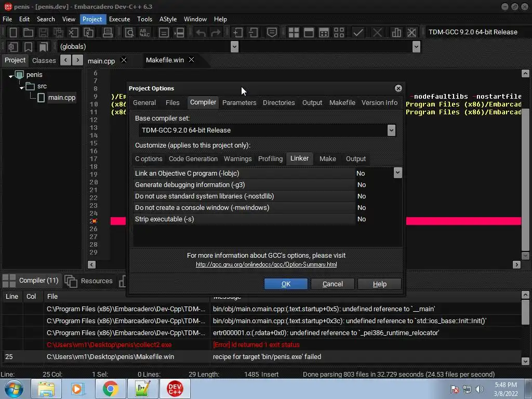
Task: Switch to Classes panel tab
Action: pyautogui.click(x=44, y=61)
